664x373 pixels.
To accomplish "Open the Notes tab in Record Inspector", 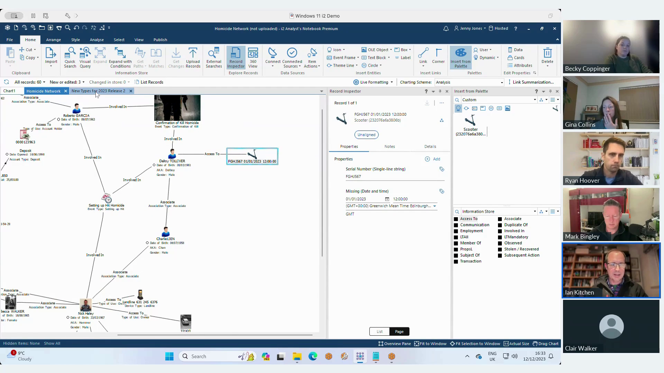I will pyautogui.click(x=389, y=146).
